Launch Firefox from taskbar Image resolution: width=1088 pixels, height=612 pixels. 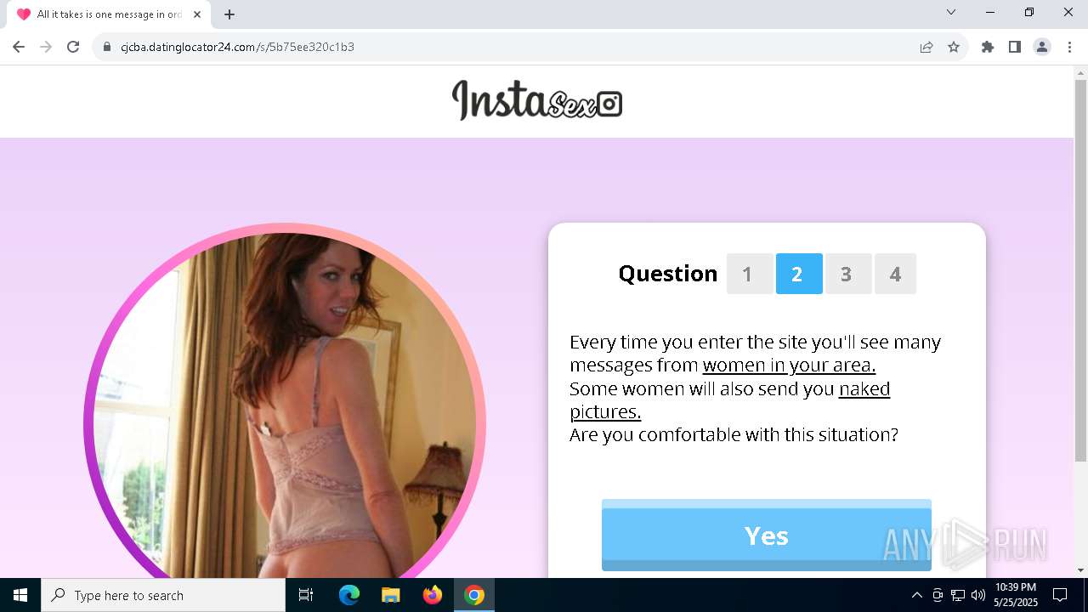point(433,595)
